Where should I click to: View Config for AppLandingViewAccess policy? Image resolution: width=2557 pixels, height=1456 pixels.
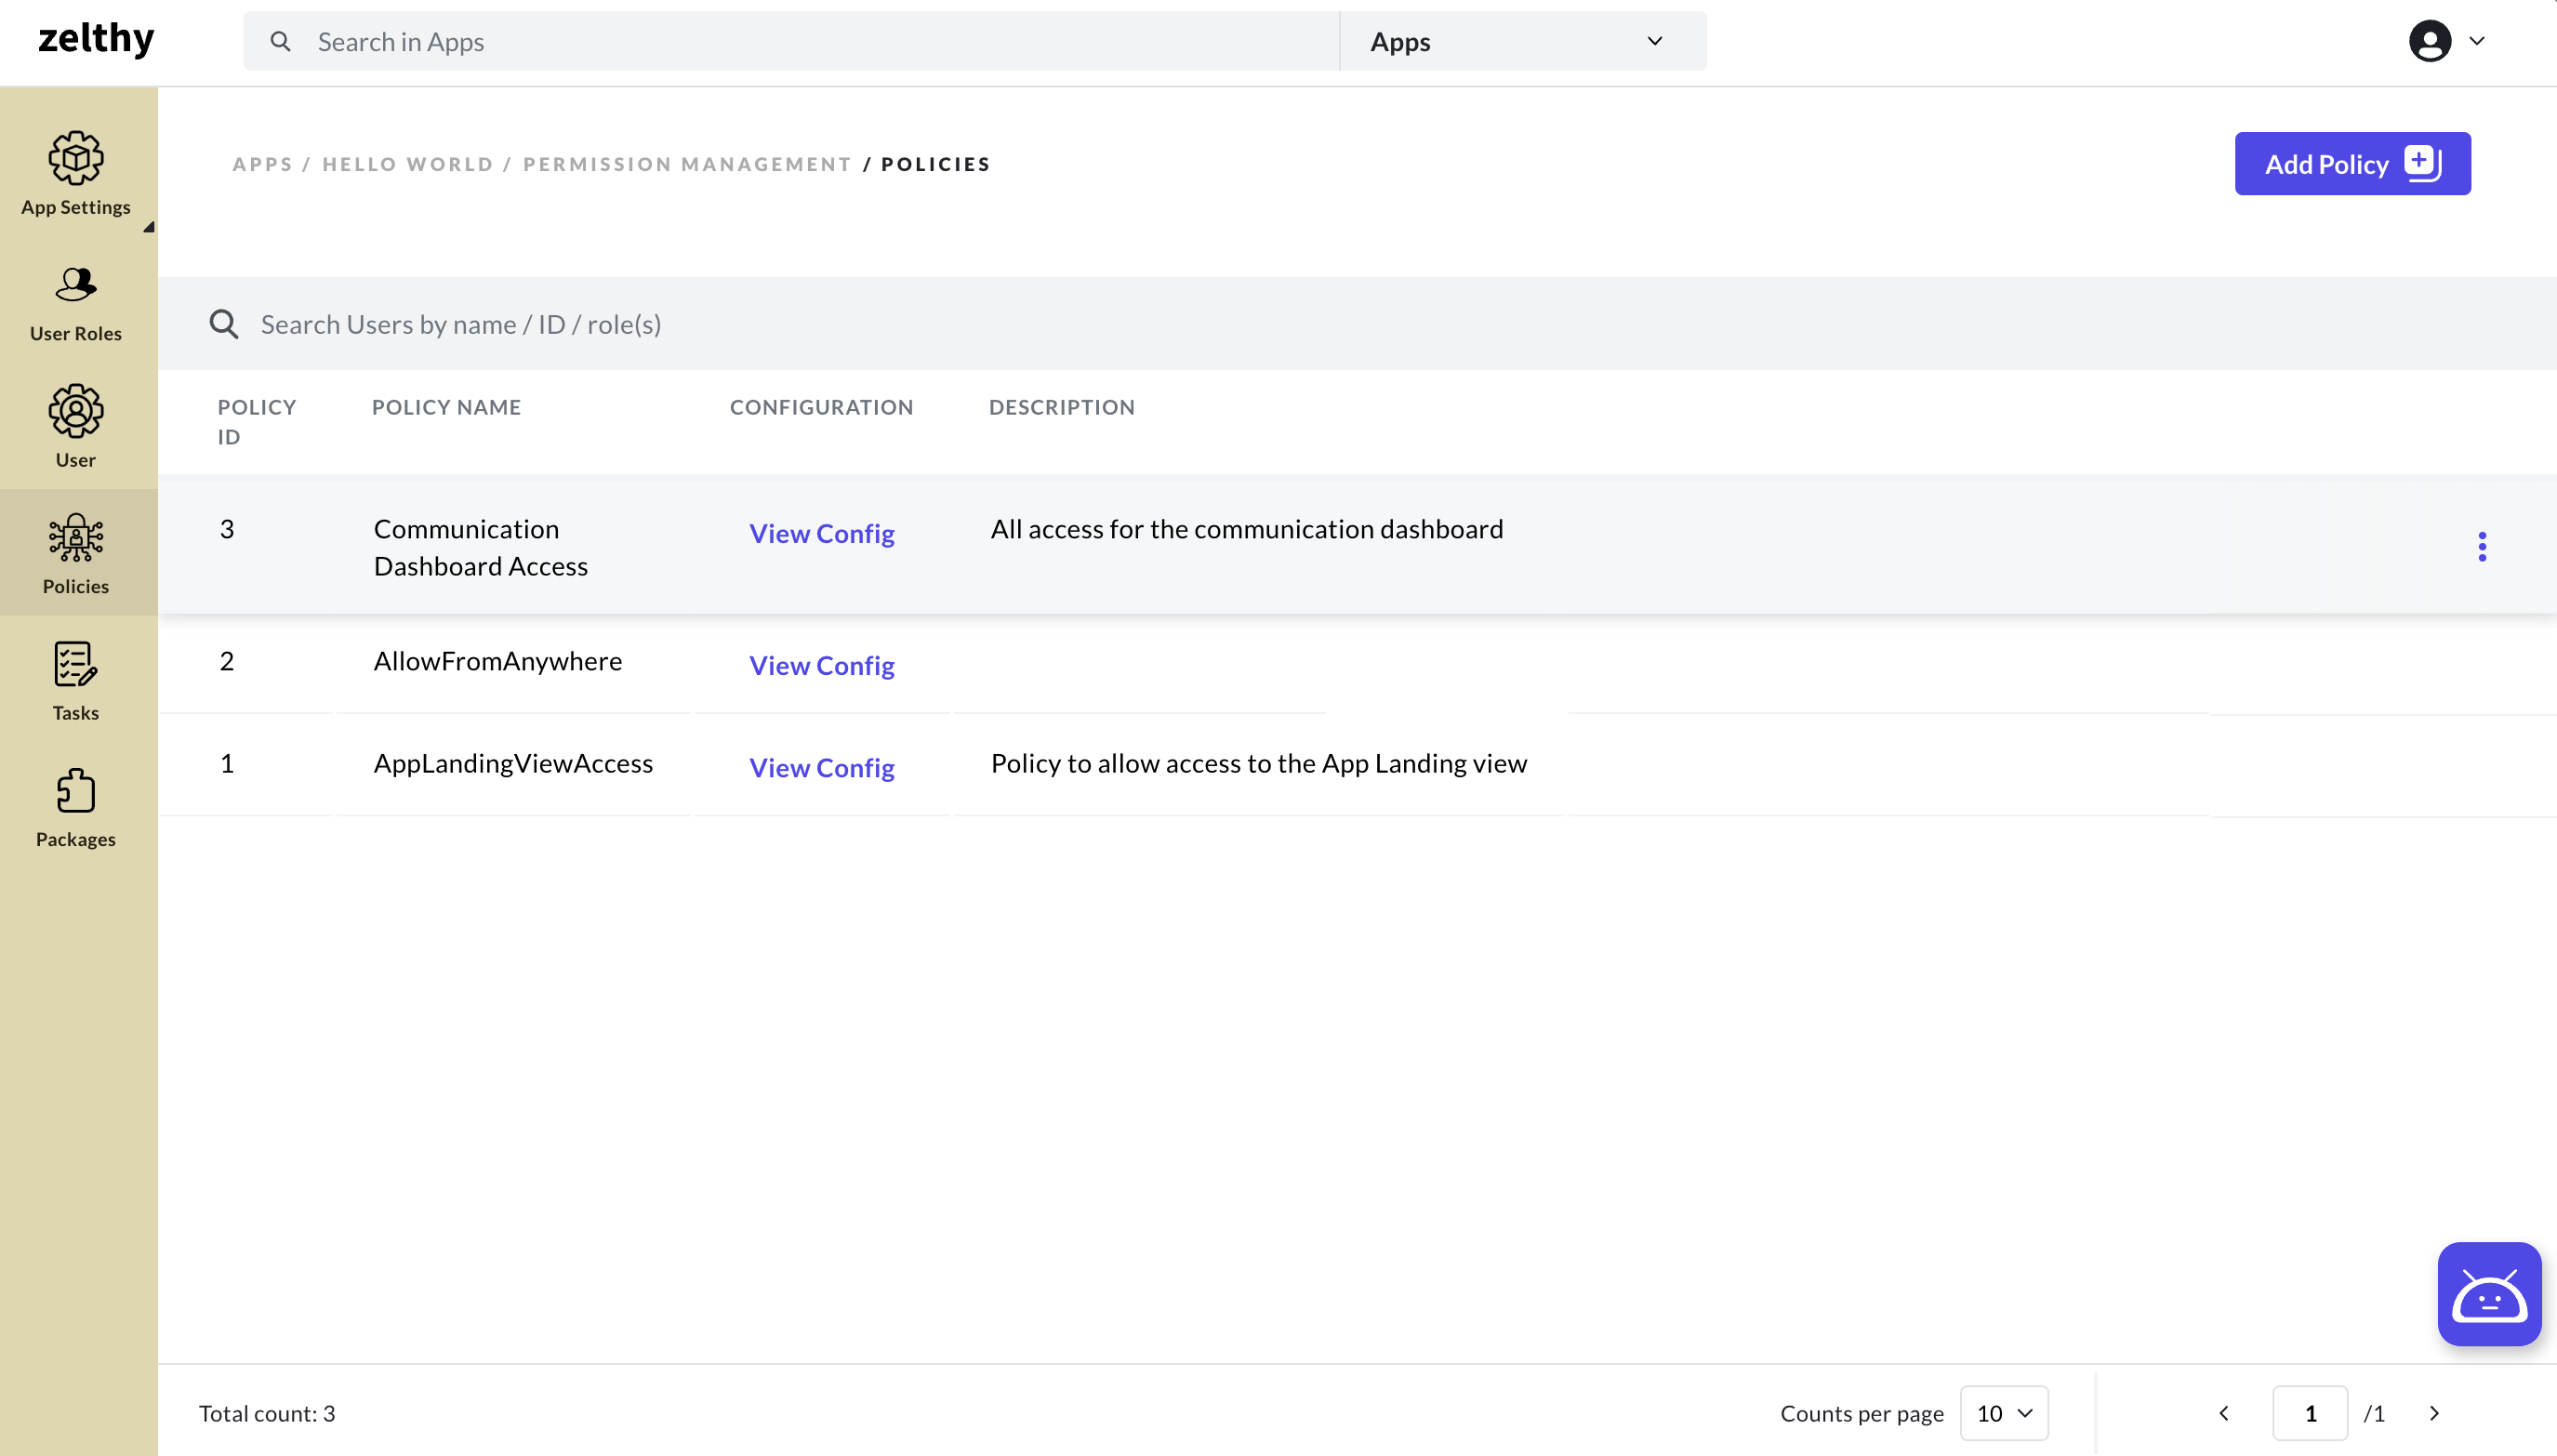point(822,767)
